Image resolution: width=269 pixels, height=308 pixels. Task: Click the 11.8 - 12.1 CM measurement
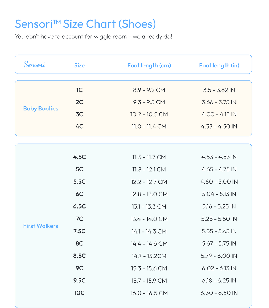pos(149,169)
